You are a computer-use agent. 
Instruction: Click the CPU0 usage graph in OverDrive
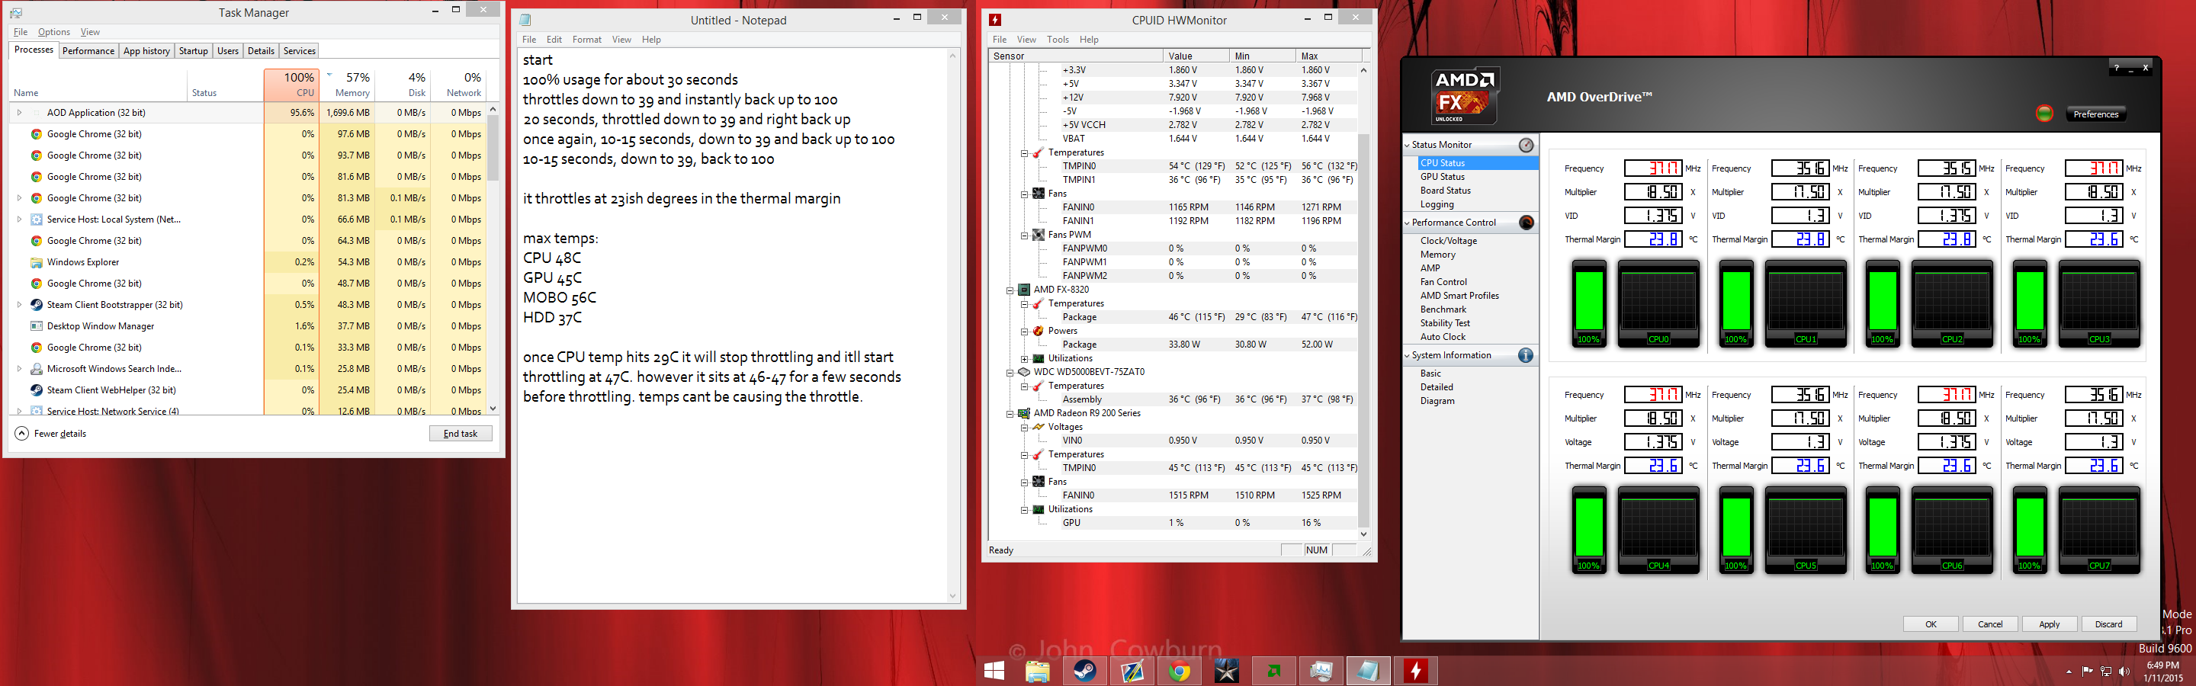point(1658,304)
